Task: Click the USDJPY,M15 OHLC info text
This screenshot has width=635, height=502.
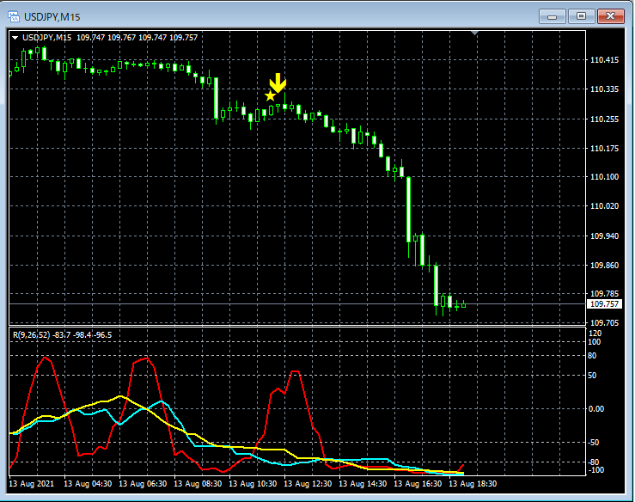Action: tap(110, 38)
